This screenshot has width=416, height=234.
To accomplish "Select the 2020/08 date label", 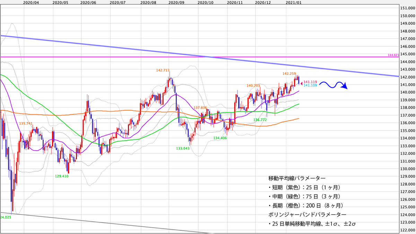I will point(148,2).
